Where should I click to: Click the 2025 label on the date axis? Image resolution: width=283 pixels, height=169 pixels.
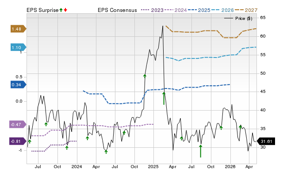153,166
